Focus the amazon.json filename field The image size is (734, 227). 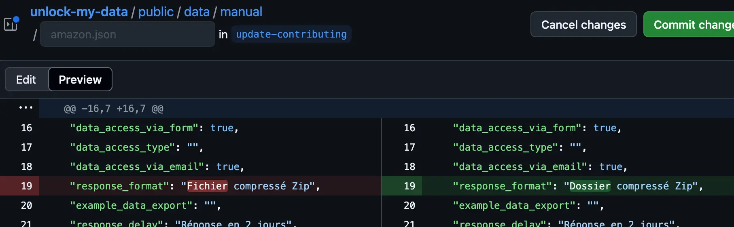click(x=127, y=34)
